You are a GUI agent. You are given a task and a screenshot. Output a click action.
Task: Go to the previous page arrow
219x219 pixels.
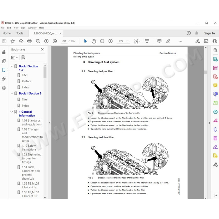(46, 41)
